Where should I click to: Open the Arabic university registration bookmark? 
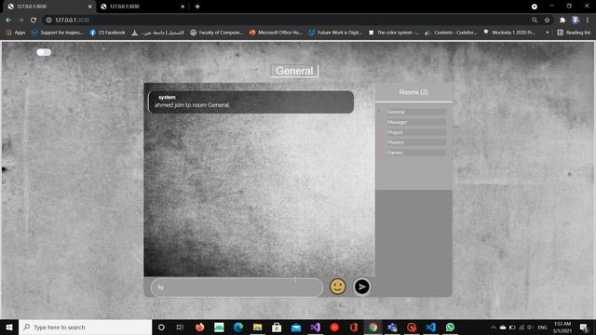tap(157, 33)
